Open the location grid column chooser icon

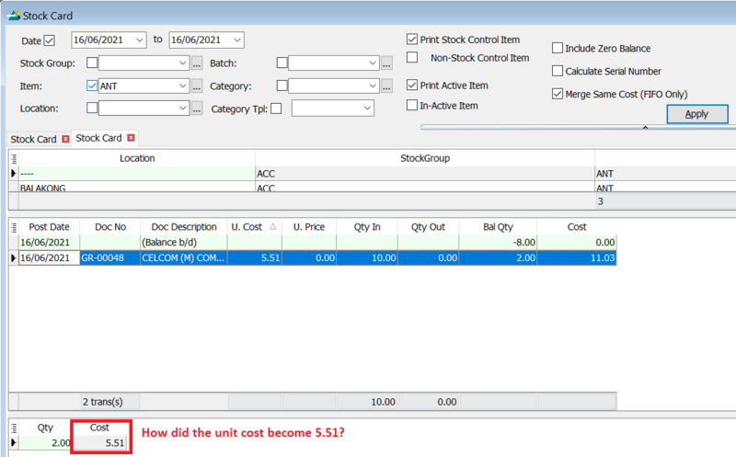click(14, 158)
